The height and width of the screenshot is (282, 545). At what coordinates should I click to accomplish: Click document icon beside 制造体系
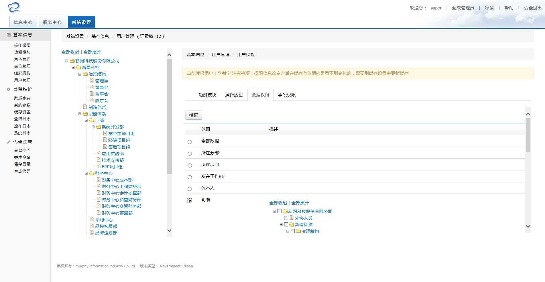tap(85, 107)
